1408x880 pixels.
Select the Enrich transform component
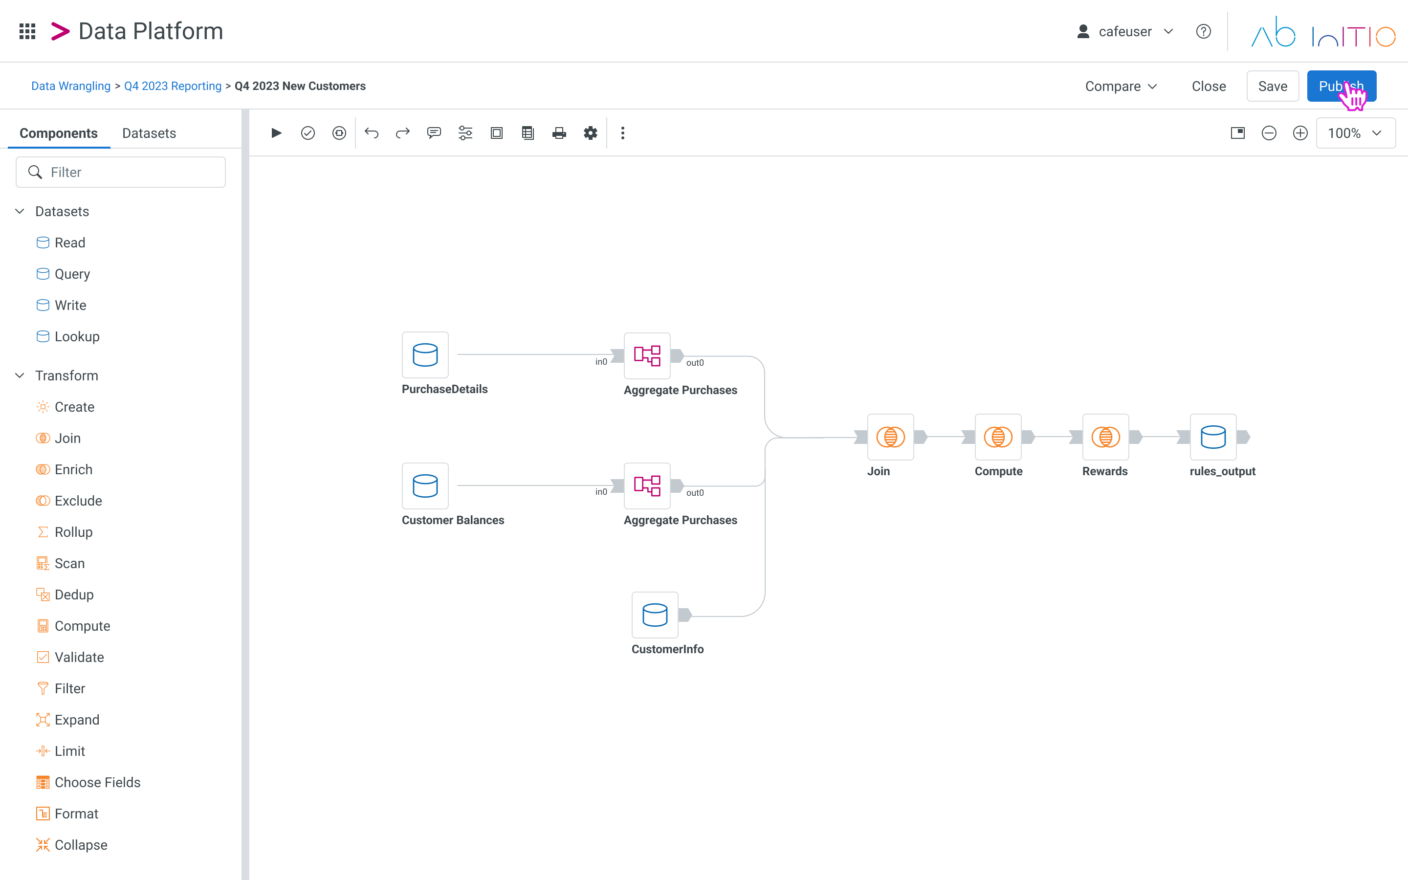[x=64, y=470]
